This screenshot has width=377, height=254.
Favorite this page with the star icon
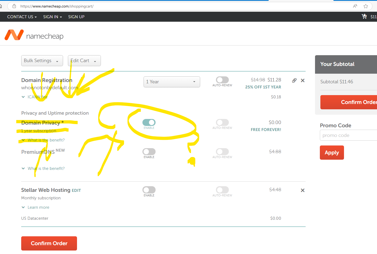pos(366,6)
